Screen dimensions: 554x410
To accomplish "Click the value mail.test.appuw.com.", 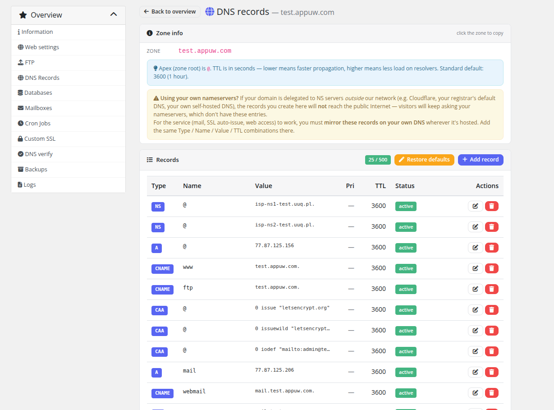I will tap(285, 391).
